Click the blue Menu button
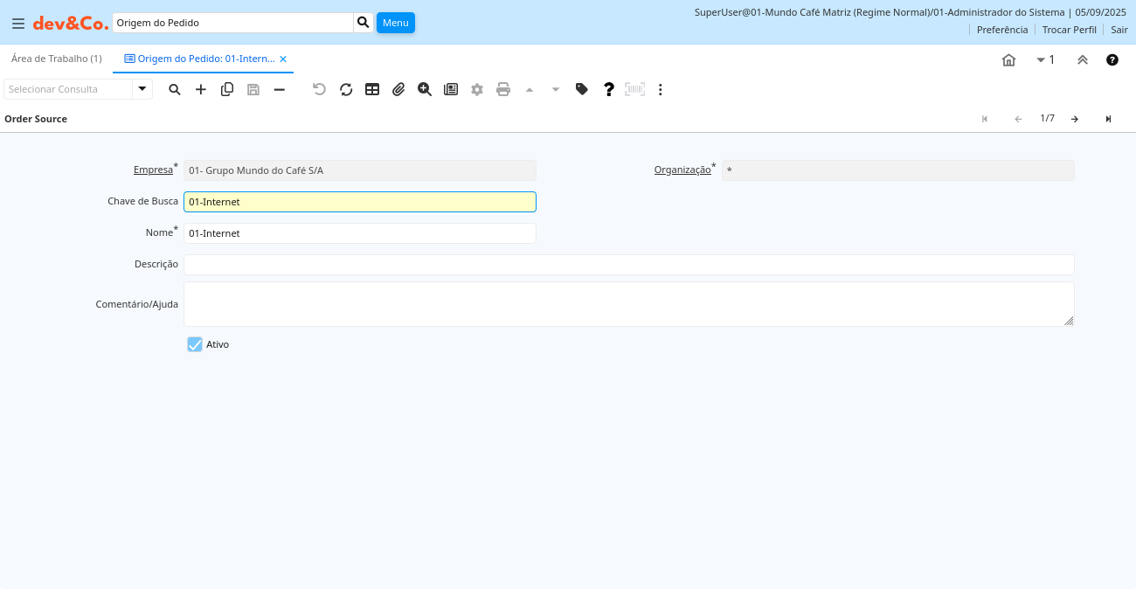The height and width of the screenshot is (589, 1136). [x=395, y=23]
